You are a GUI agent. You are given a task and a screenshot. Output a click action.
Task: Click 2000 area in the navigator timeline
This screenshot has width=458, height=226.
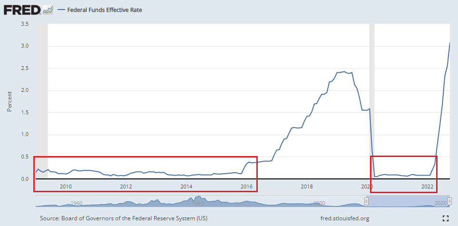(x=320, y=203)
